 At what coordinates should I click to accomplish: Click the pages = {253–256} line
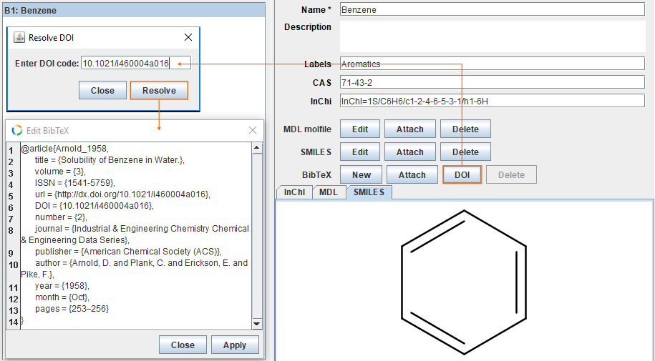tap(72, 309)
